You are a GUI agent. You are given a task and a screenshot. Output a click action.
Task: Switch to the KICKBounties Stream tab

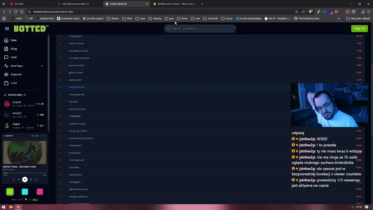[x=175, y=4]
